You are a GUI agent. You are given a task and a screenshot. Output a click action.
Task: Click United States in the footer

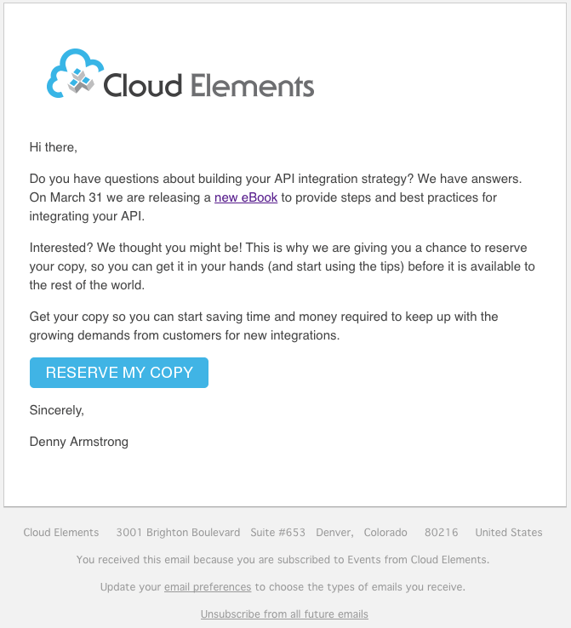point(508,533)
